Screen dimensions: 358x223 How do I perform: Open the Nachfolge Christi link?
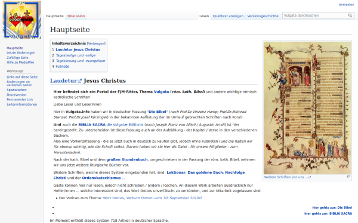pos(235,172)
